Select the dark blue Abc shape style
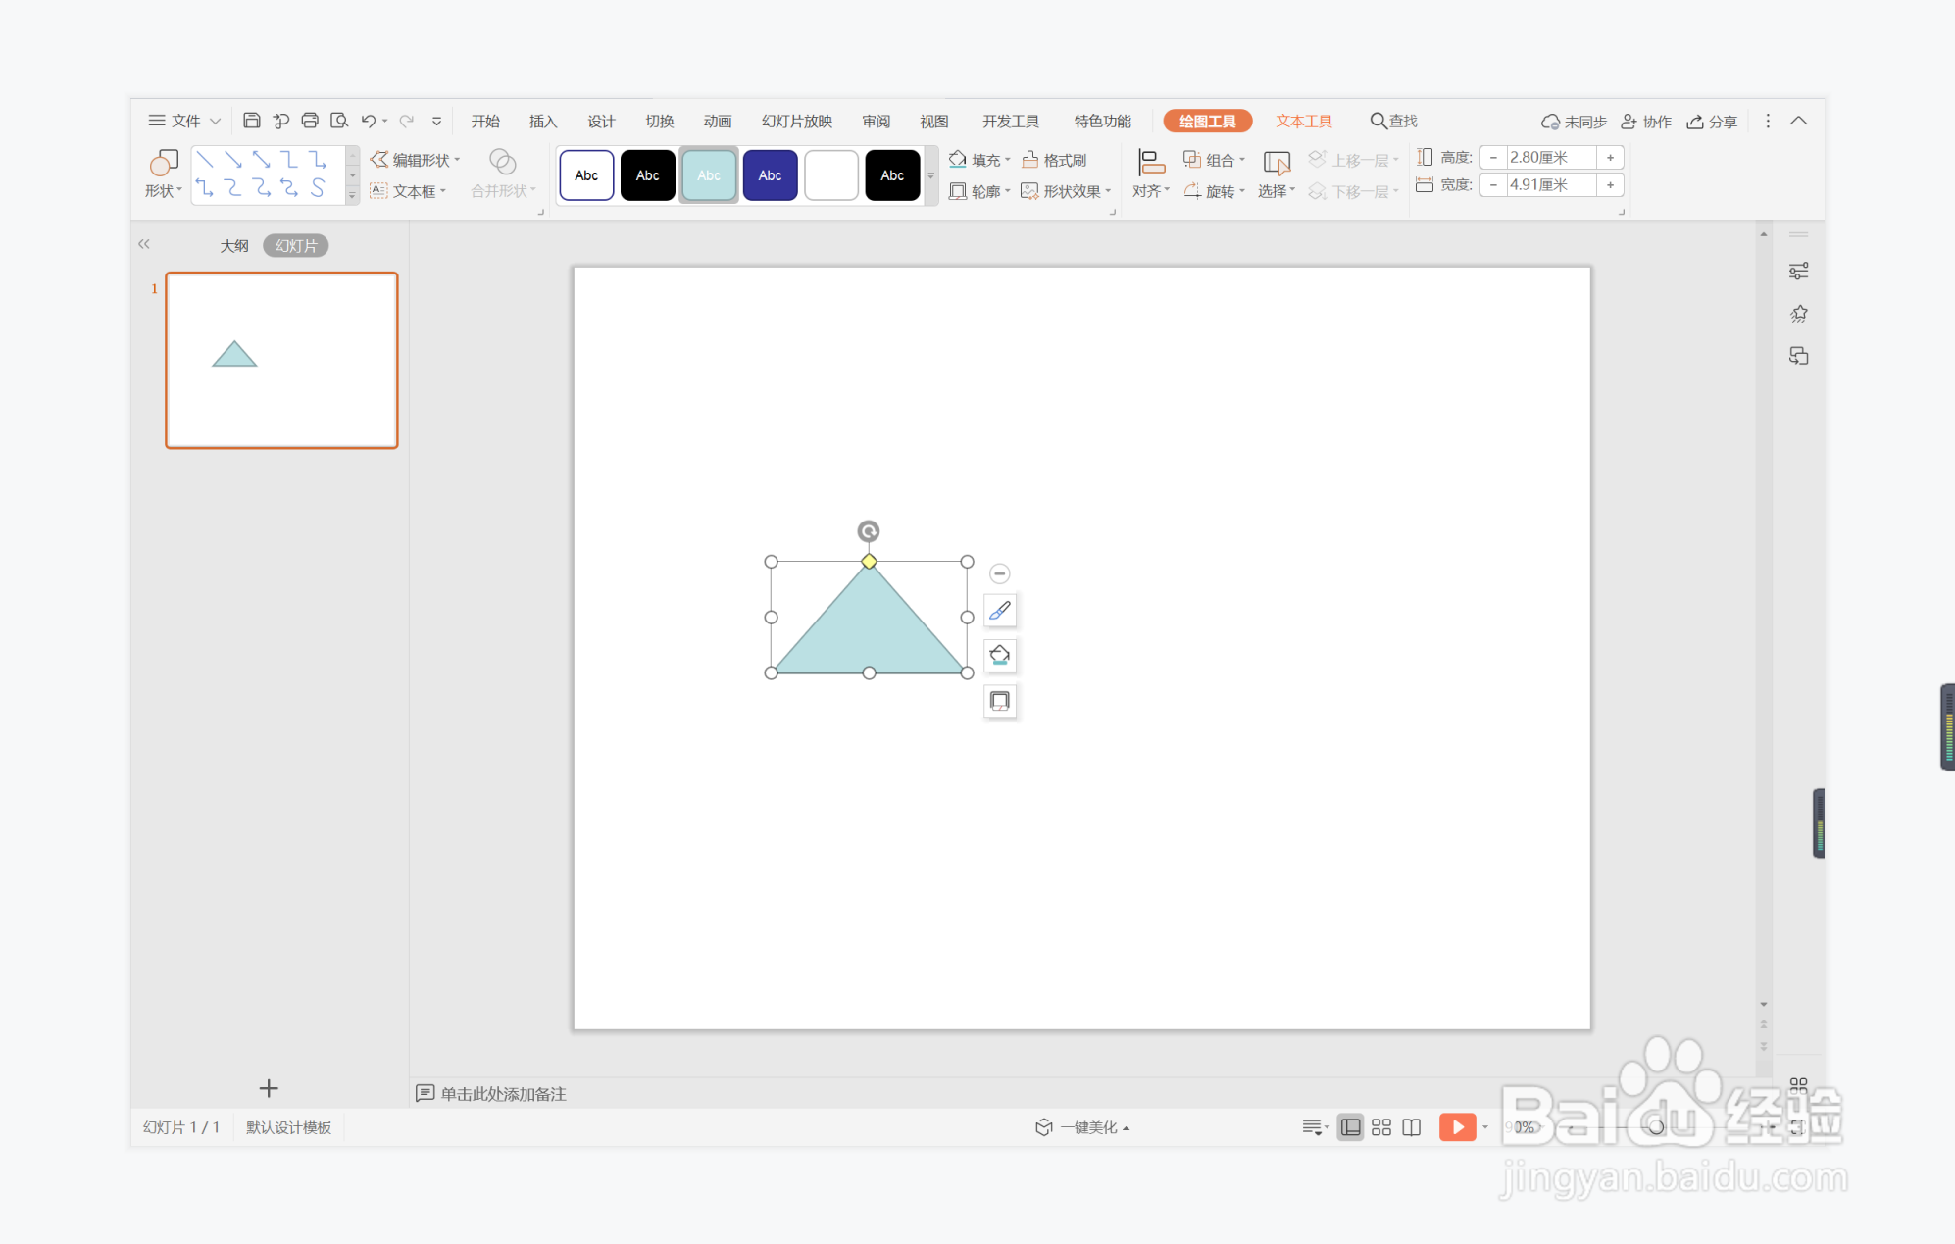This screenshot has width=1955, height=1244. (770, 175)
